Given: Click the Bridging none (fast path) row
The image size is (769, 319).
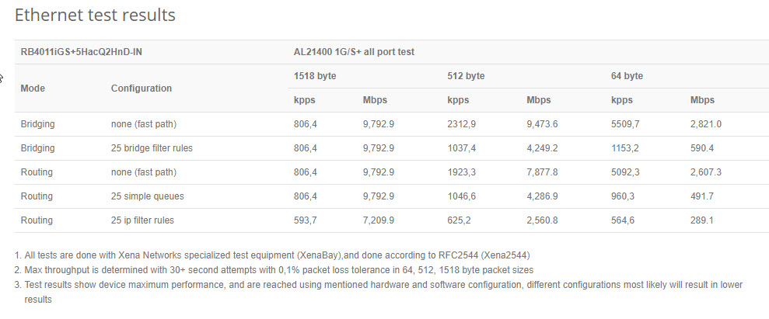Looking at the screenshot, I should (x=392, y=124).
